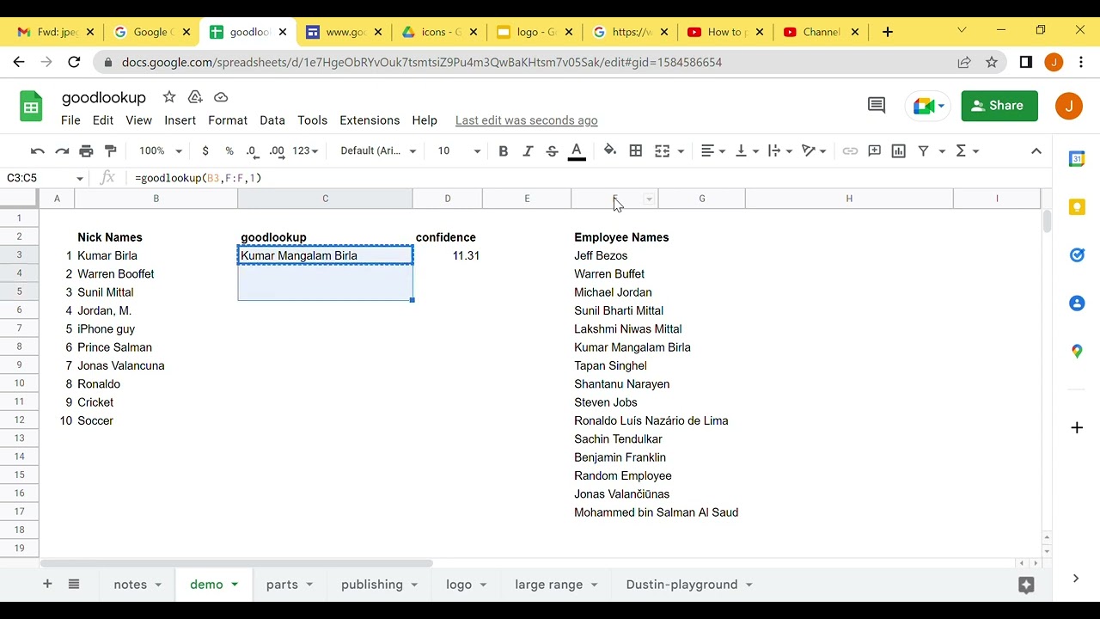
Task: Click the green Share button
Action: pyautogui.click(x=999, y=106)
